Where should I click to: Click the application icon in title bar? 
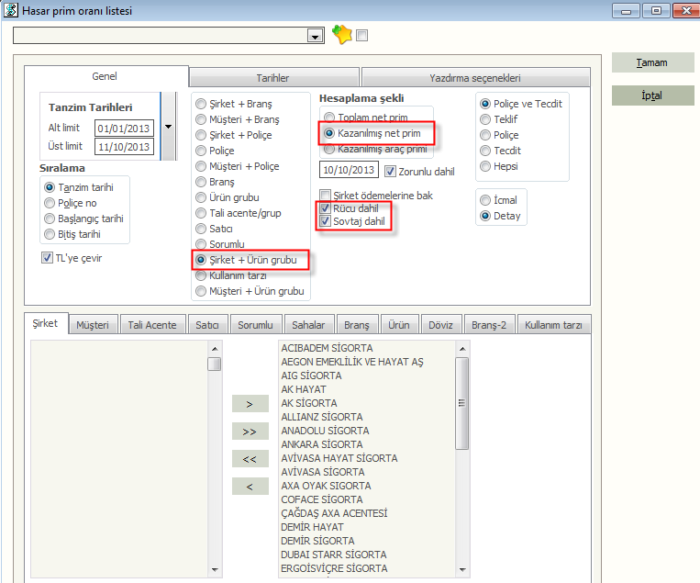point(9,11)
